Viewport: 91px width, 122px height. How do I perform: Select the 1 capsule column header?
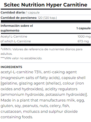coord(84,28)
